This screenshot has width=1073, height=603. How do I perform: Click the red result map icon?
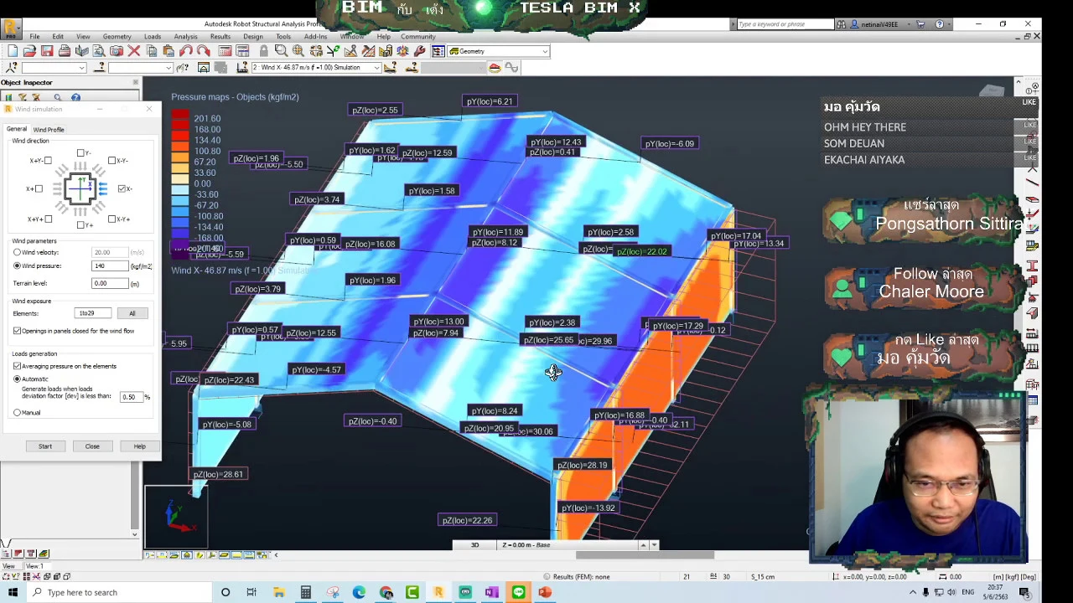pyautogui.click(x=495, y=68)
